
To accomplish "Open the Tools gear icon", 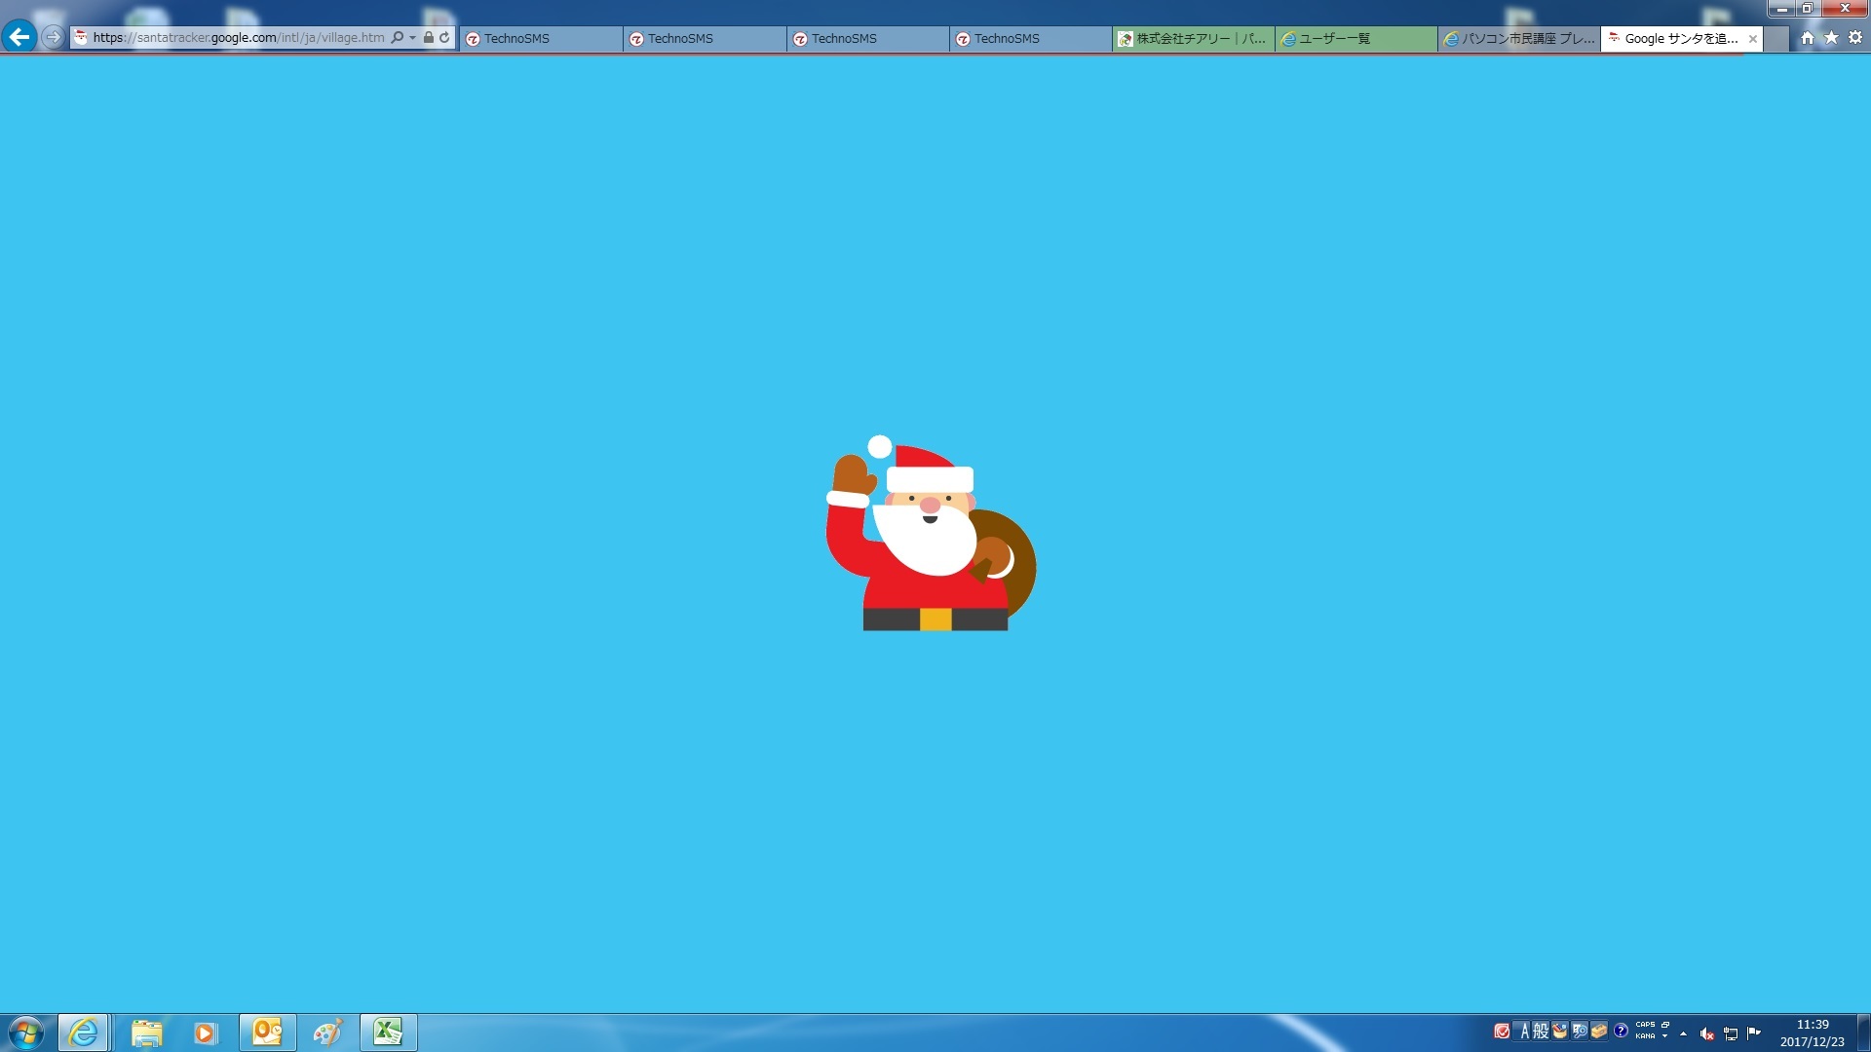I will [1855, 37].
